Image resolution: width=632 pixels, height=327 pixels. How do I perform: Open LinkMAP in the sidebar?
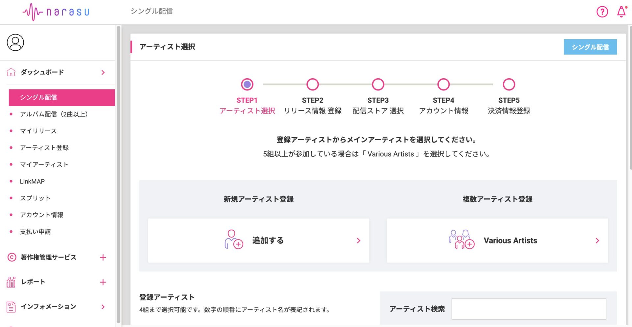tap(32, 181)
